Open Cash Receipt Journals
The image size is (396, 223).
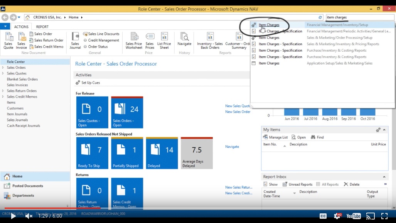click(x=24, y=126)
